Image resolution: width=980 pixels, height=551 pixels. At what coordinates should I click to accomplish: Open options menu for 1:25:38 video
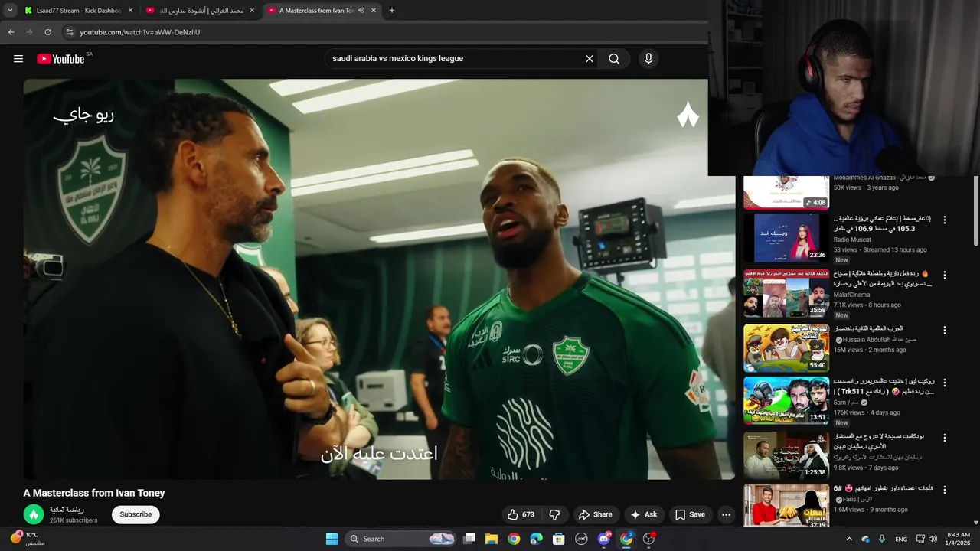click(944, 438)
